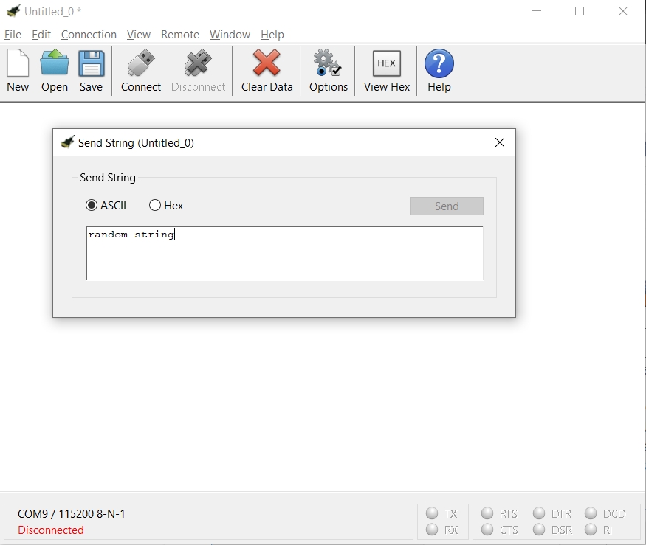Toggle the DTR status indicator
Viewport: 646px width, 545px height.
point(540,513)
